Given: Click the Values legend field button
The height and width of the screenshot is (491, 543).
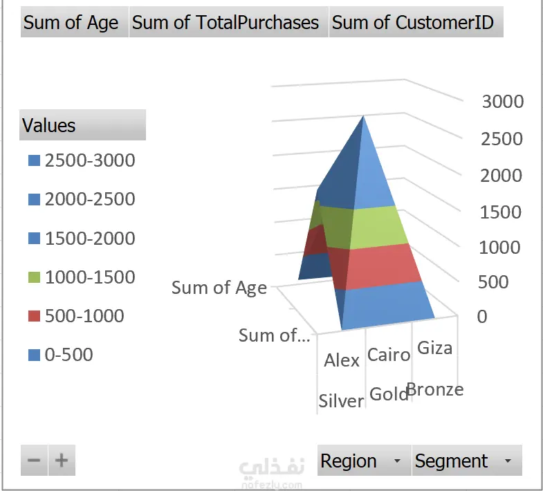Looking at the screenshot, I should [82, 125].
